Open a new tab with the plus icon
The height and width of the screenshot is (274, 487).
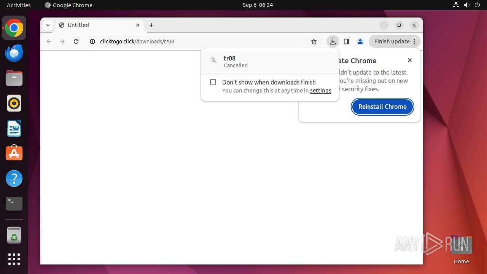point(151,25)
